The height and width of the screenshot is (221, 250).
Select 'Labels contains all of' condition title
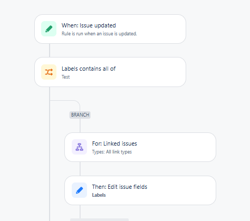[89, 69]
